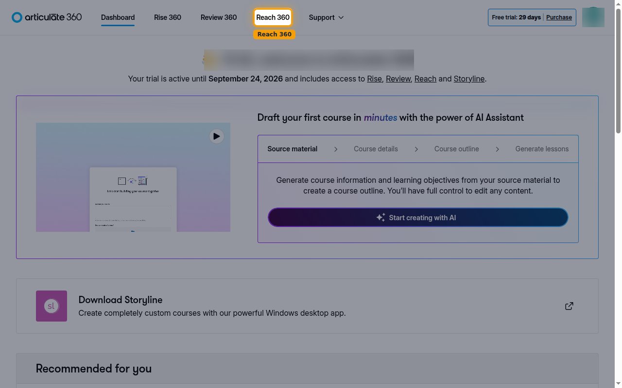This screenshot has height=388, width=622.
Task: Play the AI Assistant intro video
Action: click(x=216, y=136)
